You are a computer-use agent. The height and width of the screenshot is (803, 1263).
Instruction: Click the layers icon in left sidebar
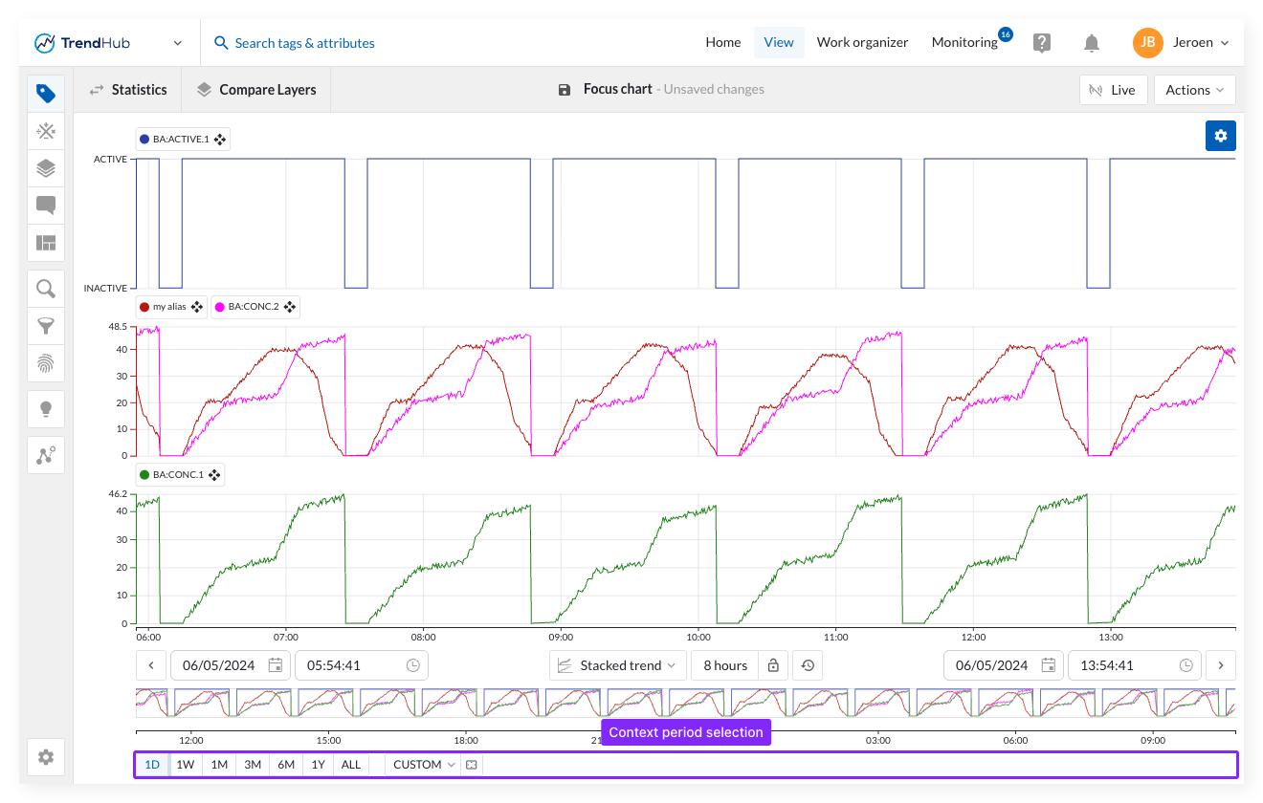coord(46,168)
